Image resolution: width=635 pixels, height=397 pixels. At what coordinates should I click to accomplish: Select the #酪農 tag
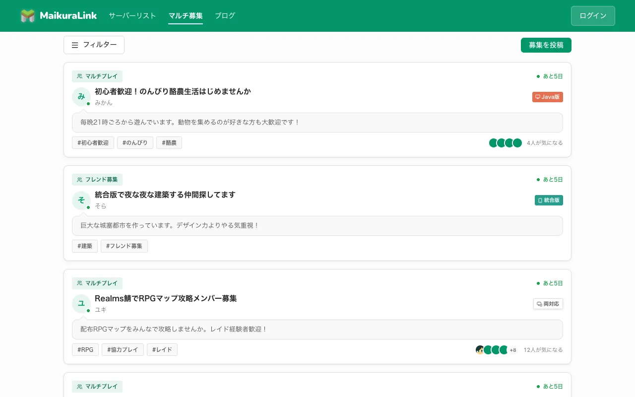[x=169, y=143]
